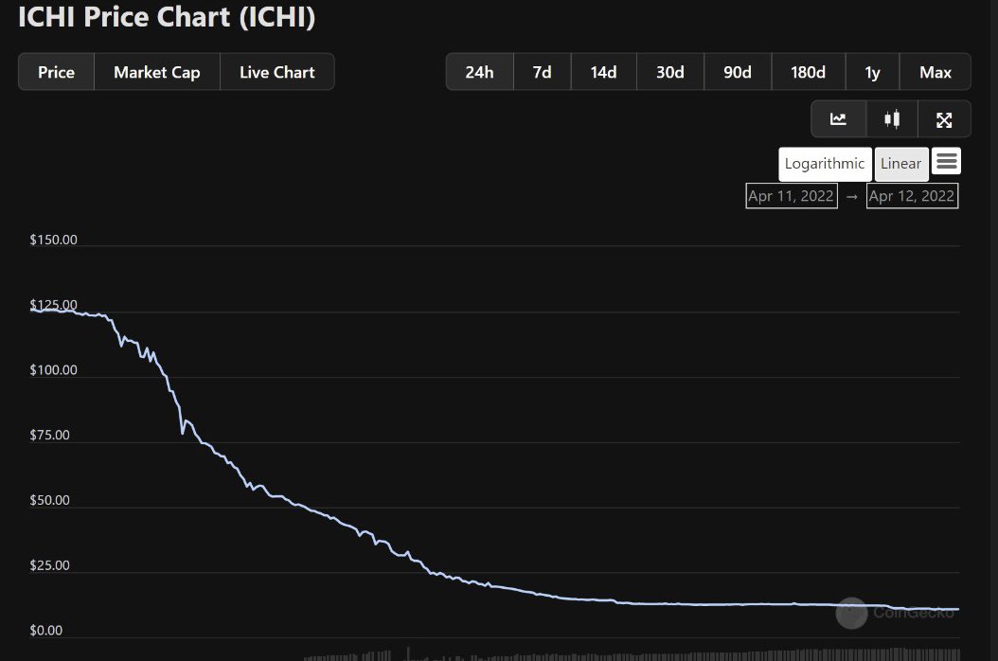This screenshot has height=661, width=998.
Task: Select the line chart view icon
Action: [838, 118]
